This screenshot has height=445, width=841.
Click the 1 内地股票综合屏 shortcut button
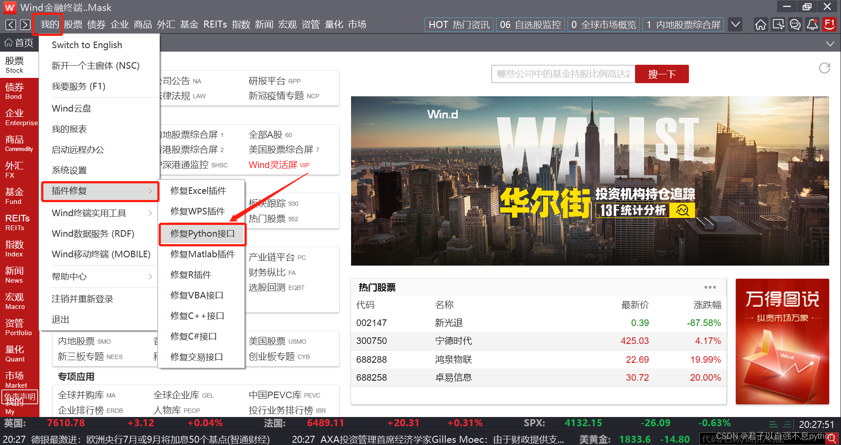[683, 25]
